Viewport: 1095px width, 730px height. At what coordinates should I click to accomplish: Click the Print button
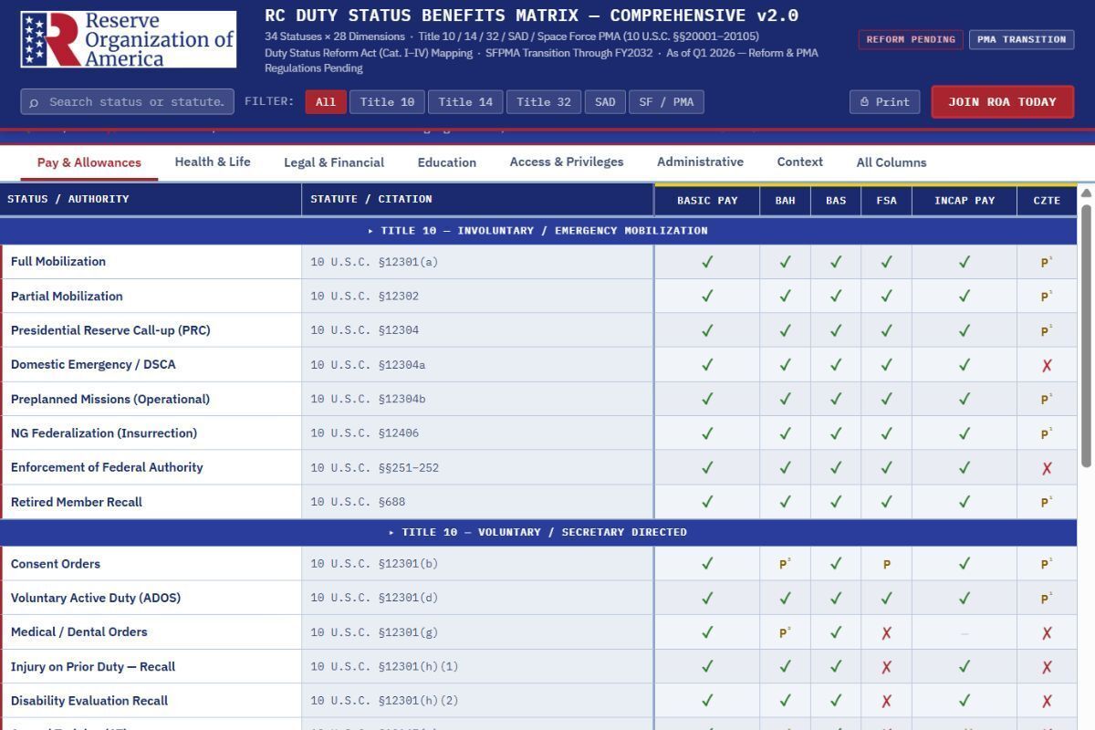(x=884, y=102)
